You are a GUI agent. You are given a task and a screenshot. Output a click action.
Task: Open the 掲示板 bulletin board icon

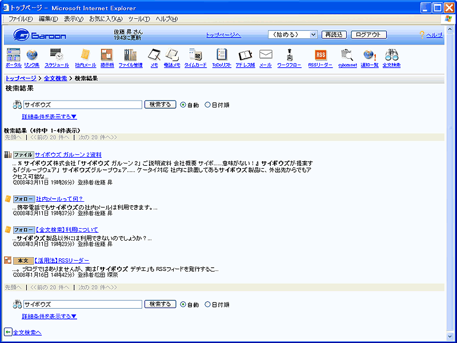[x=107, y=54]
